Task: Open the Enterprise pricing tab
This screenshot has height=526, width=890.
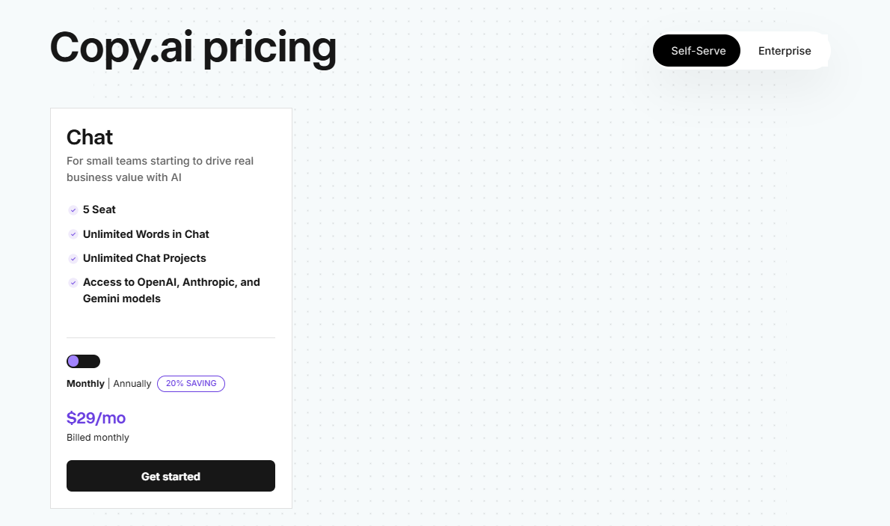Action: pos(785,51)
